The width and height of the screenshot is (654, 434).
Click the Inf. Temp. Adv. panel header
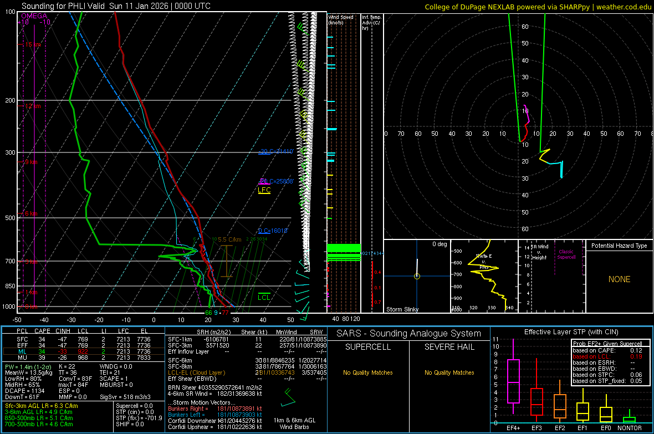coord(372,23)
